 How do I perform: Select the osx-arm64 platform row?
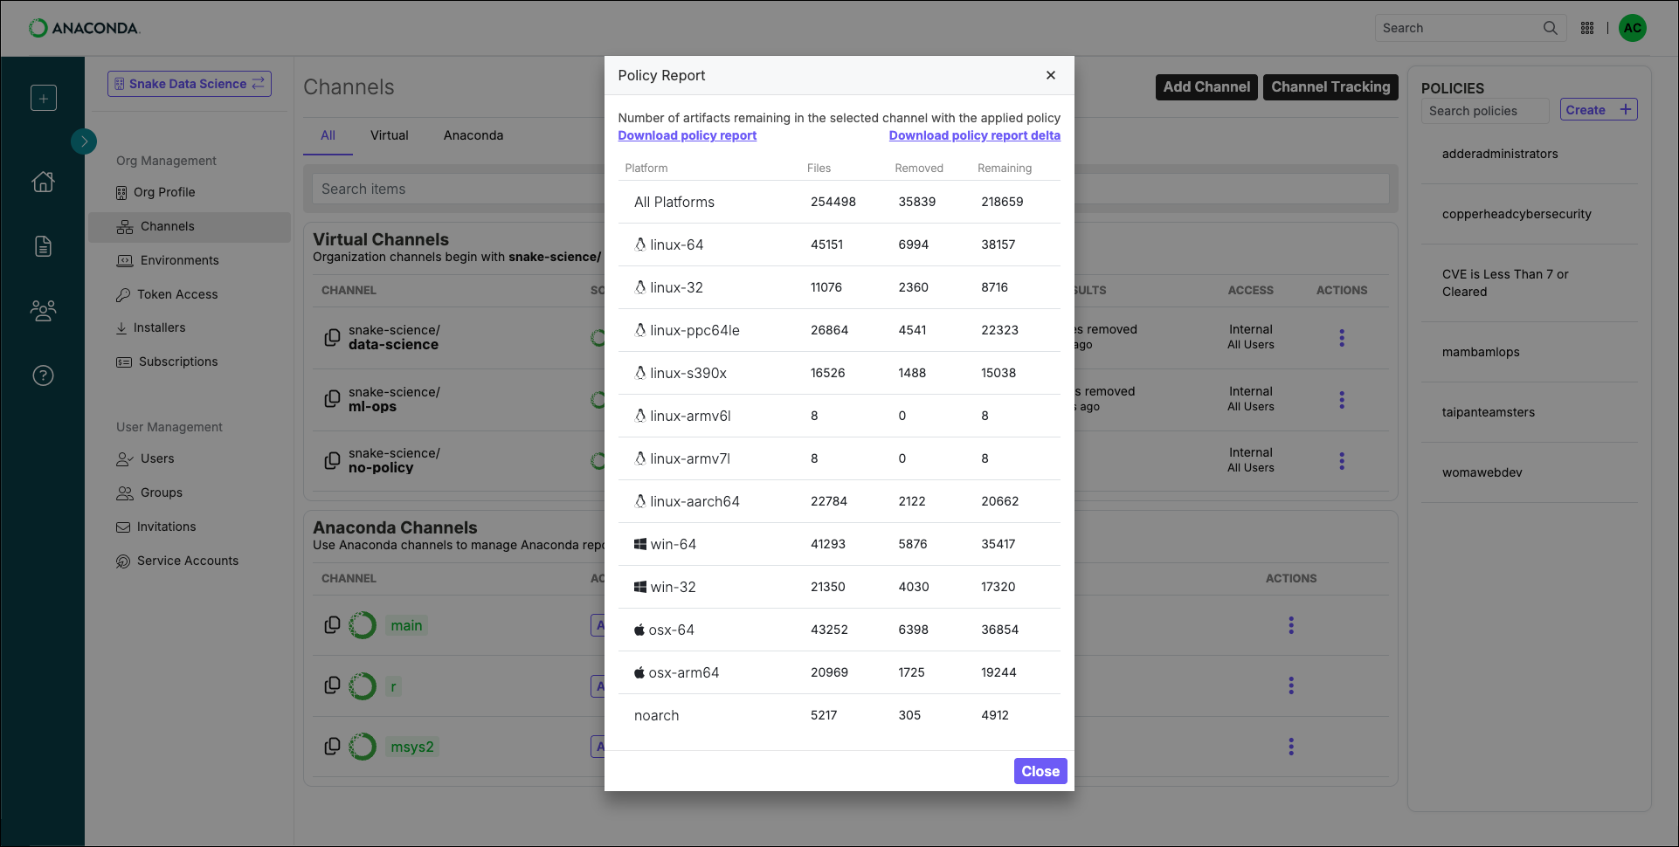coord(839,672)
